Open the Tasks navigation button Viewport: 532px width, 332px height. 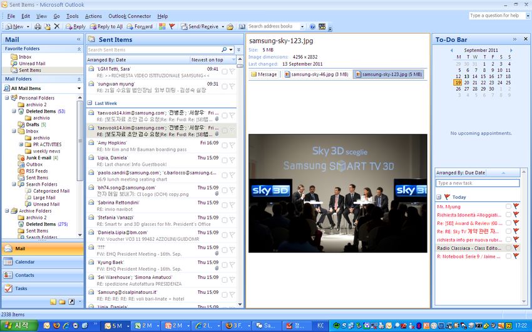coord(43,288)
